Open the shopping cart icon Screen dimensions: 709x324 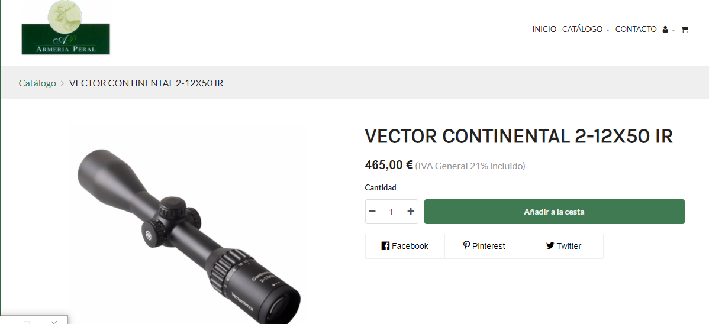coord(684,30)
